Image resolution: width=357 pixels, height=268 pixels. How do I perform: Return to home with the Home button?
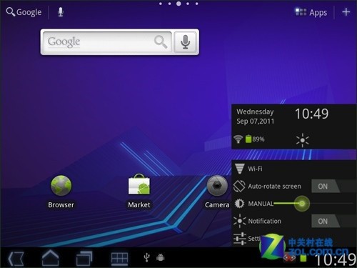click(51, 258)
